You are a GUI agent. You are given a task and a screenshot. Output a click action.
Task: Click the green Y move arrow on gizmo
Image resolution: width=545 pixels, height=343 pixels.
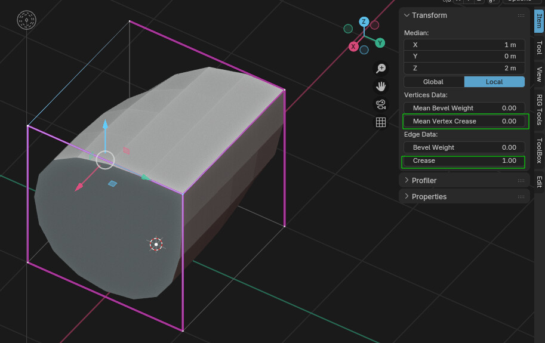146,177
